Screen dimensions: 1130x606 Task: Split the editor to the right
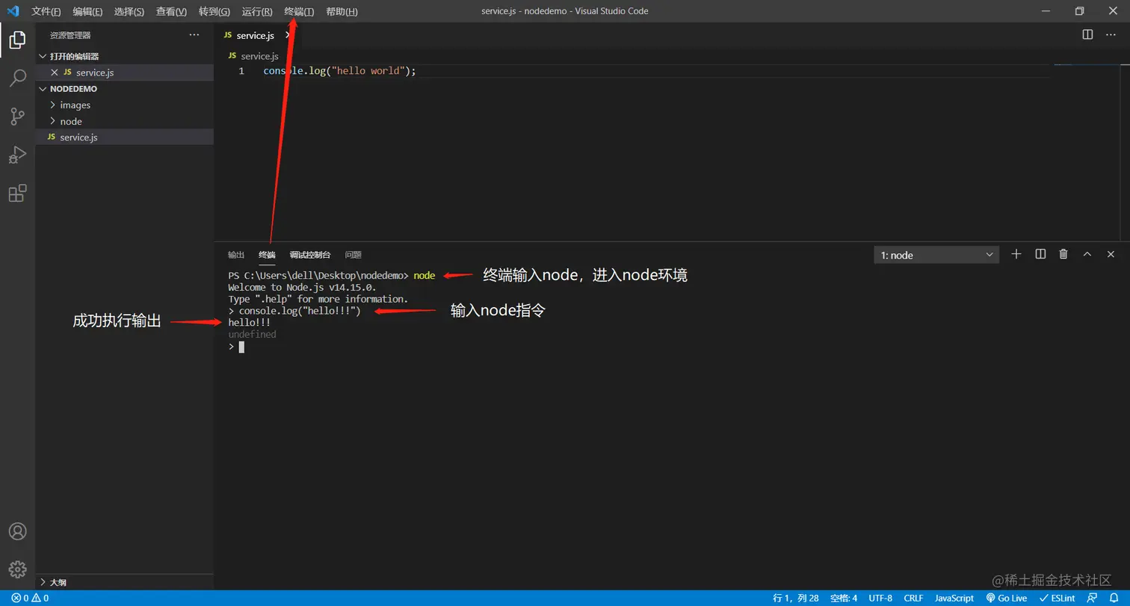click(1087, 34)
